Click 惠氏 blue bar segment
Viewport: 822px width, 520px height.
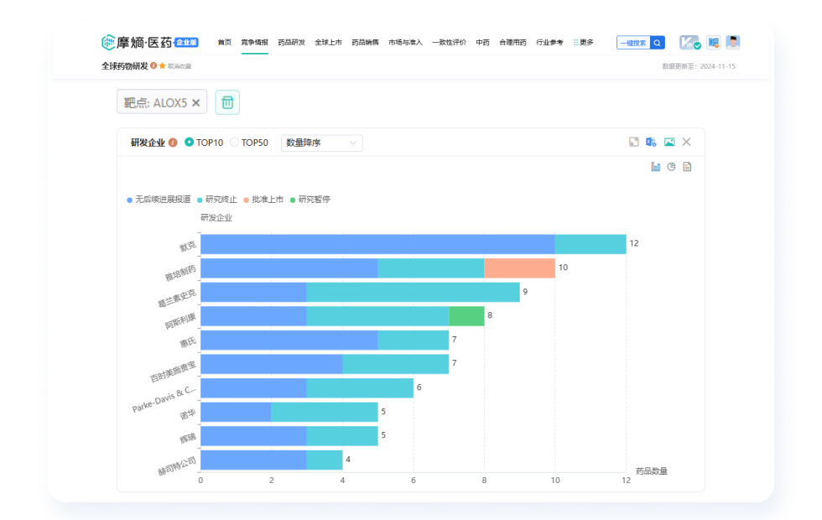289,340
